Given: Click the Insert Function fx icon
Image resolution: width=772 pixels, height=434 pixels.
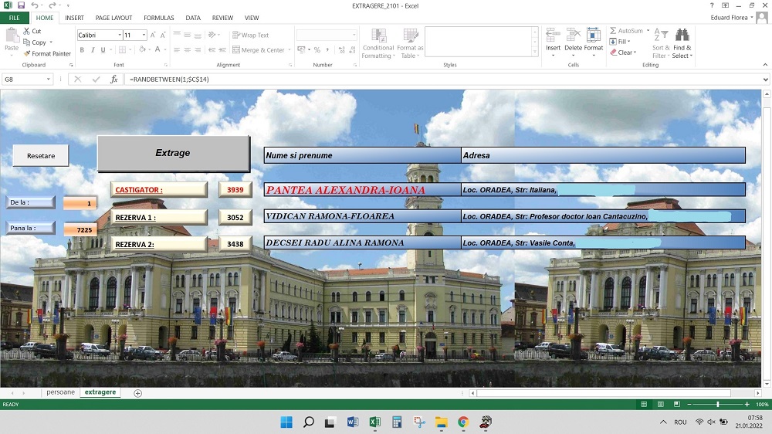Looking at the screenshot, I should (x=114, y=80).
